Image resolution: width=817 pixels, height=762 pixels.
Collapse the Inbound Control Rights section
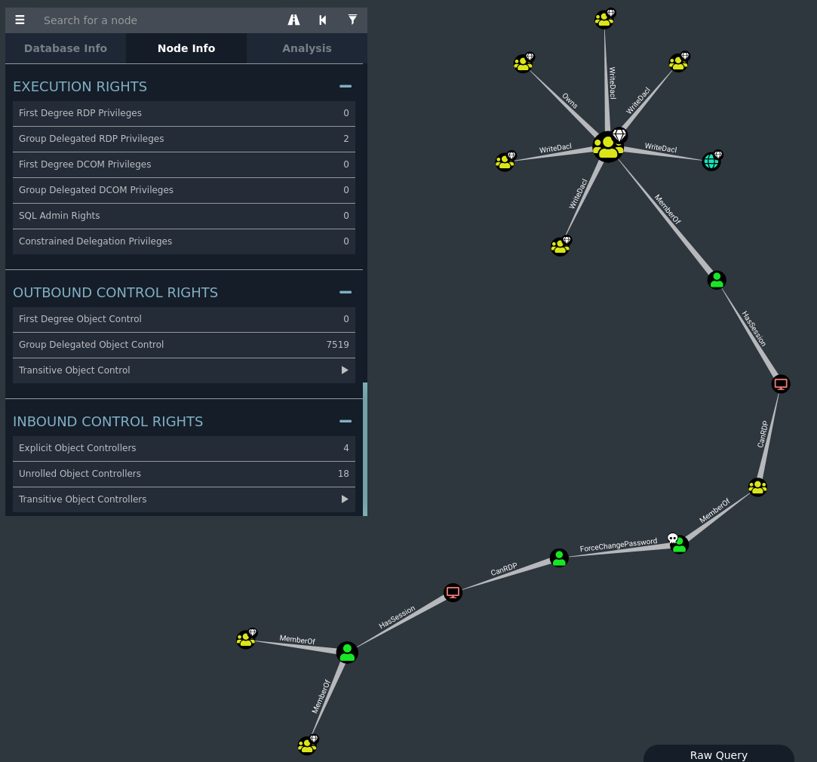click(x=346, y=422)
